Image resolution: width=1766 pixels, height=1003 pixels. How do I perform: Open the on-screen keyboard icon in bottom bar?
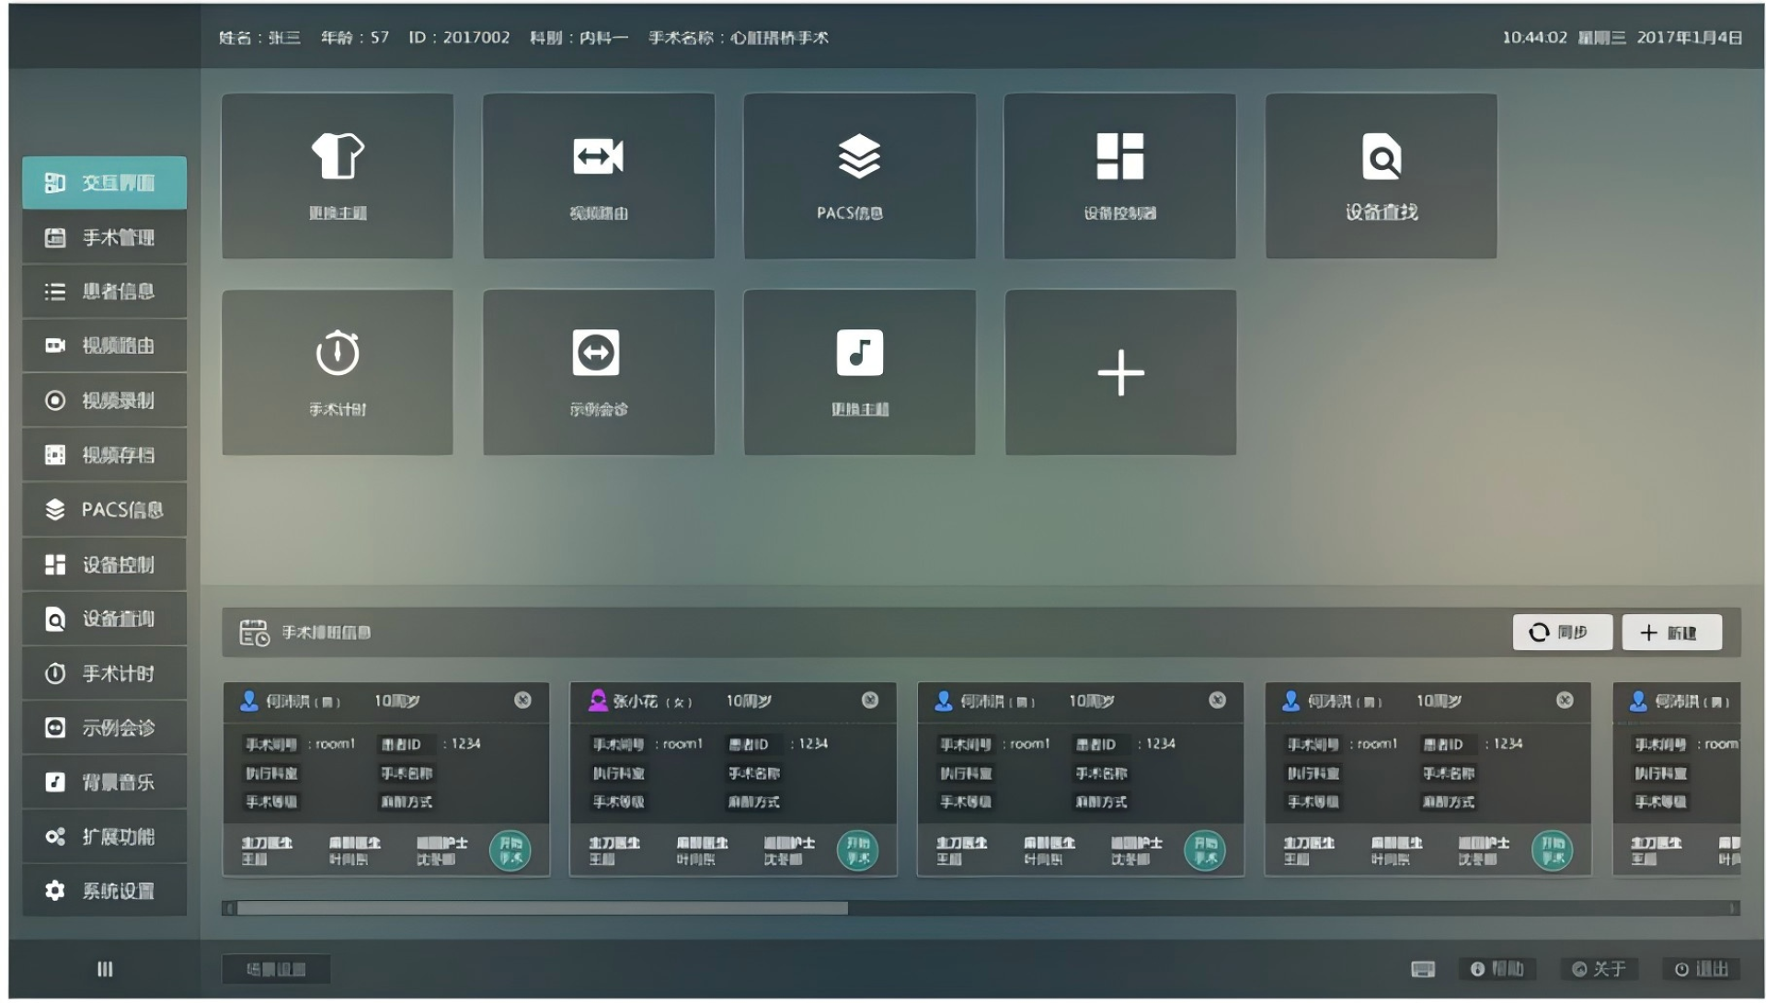tap(1422, 969)
